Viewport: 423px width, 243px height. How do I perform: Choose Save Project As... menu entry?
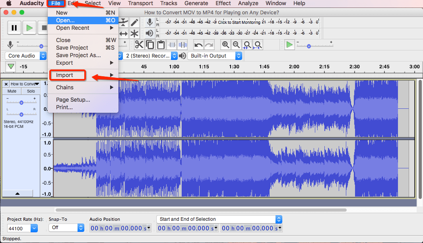coord(83,55)
